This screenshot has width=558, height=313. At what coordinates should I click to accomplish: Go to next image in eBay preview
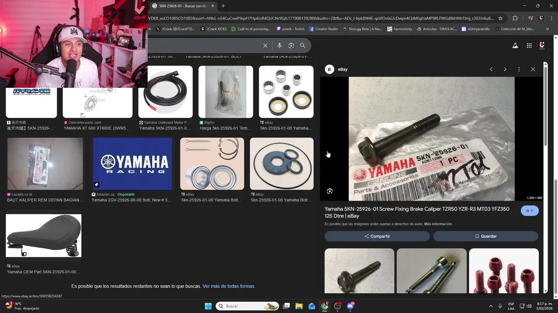505,69
